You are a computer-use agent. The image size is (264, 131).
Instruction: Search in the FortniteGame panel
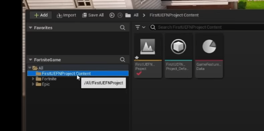tap(122, 60)
